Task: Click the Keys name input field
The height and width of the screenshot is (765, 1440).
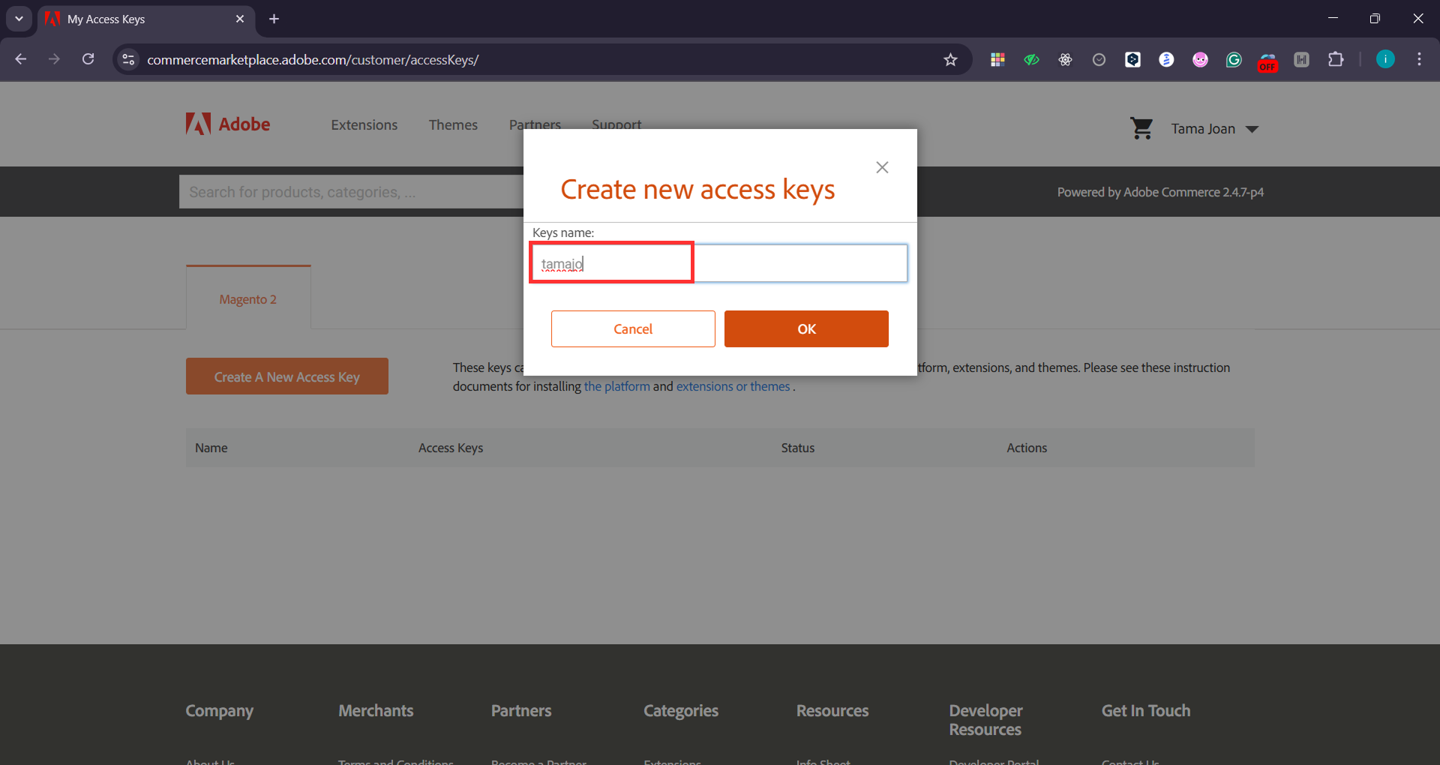Action: [719, 263]
